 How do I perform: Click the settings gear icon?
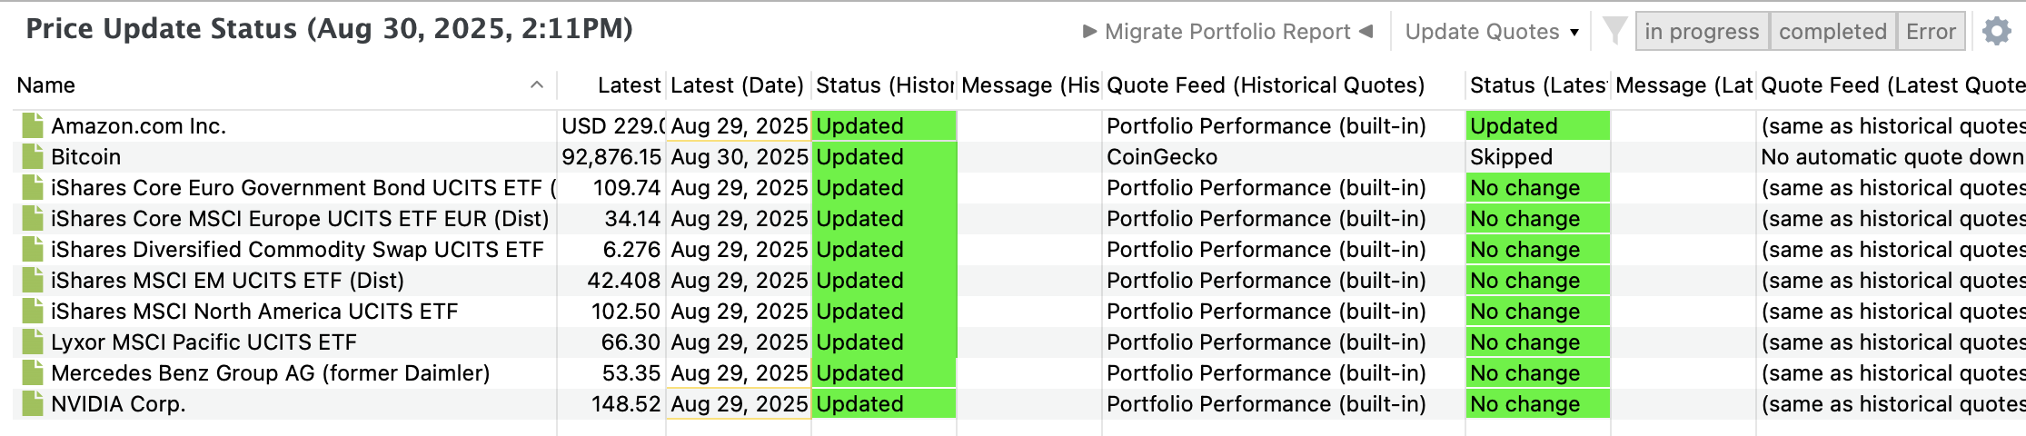1996,32
